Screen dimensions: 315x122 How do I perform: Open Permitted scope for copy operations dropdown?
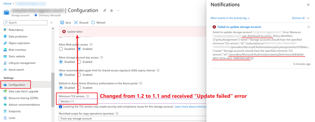[132, 119]
